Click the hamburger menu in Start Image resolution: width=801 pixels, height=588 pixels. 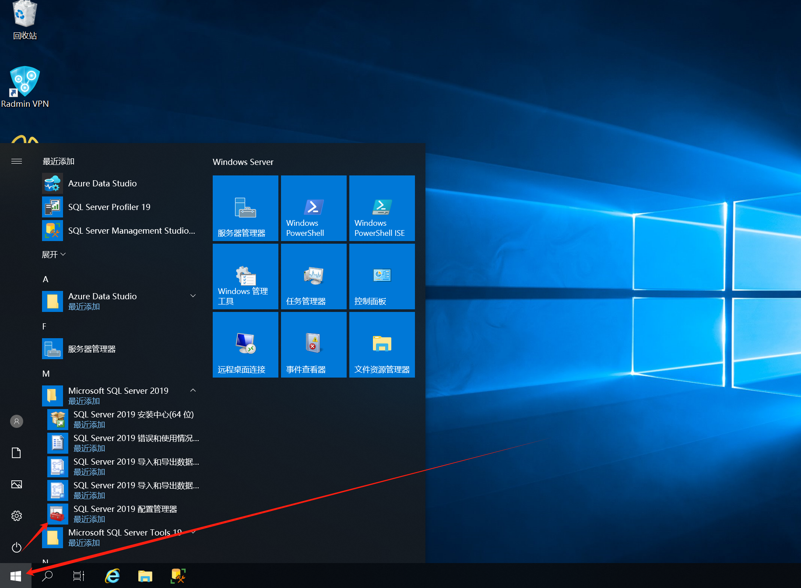17,161
